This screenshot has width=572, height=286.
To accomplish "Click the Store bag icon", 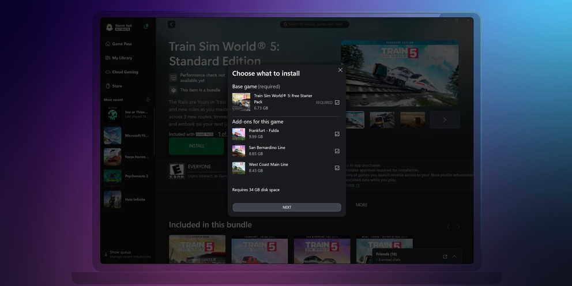I will pos(108,86).
